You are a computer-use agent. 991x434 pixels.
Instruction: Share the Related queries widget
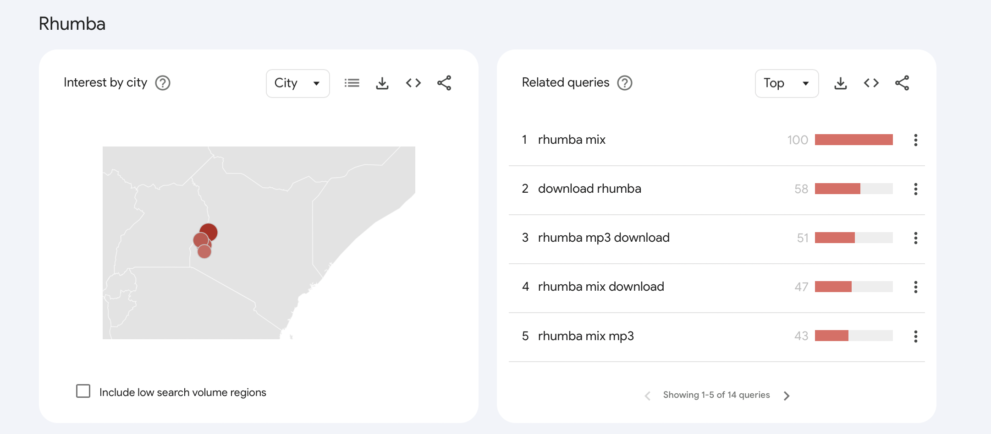902,83
